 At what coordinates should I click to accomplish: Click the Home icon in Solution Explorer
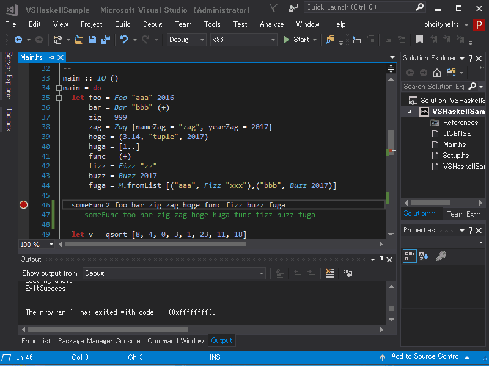(x=437, y=73)
